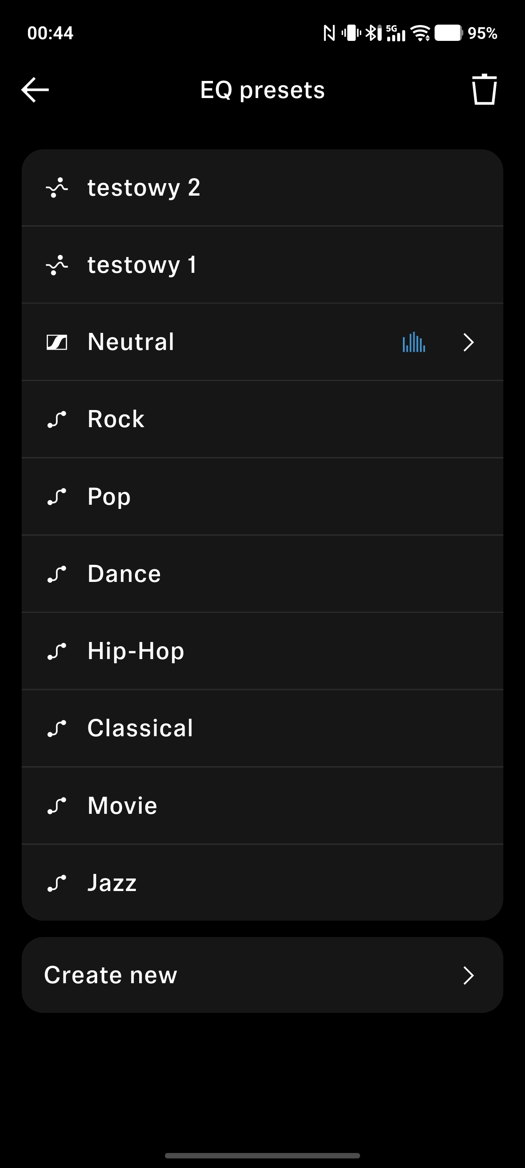Choose the Hip-Hop preset
This screenshot has width=525, height=1168.
click(x=136, y=651)
